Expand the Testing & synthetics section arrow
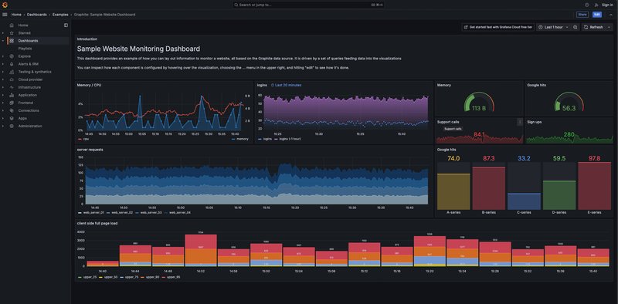 (3, 72)
